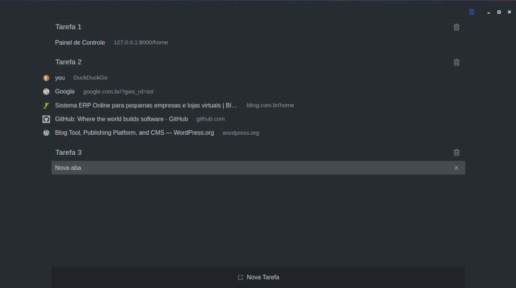Viewport: 516px width, 288px height.
Task: Close the Nova aba tab
Action: coord(457,168)
